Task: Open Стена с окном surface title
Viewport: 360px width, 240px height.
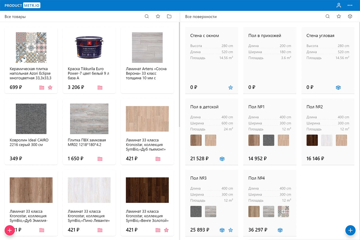Action: 204,36
